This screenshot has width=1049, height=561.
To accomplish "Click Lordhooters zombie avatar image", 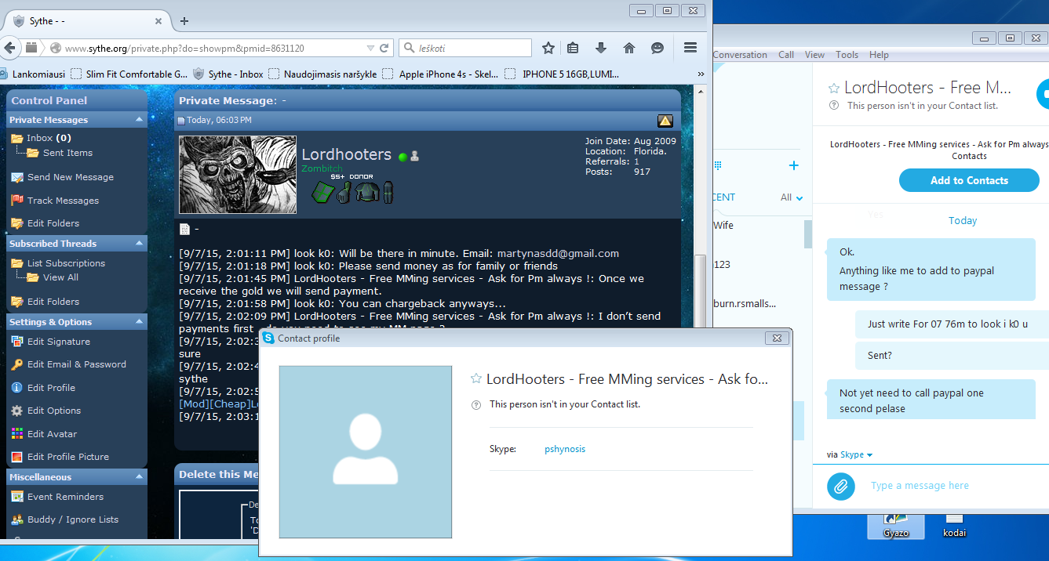I will [x=238, y=175].
